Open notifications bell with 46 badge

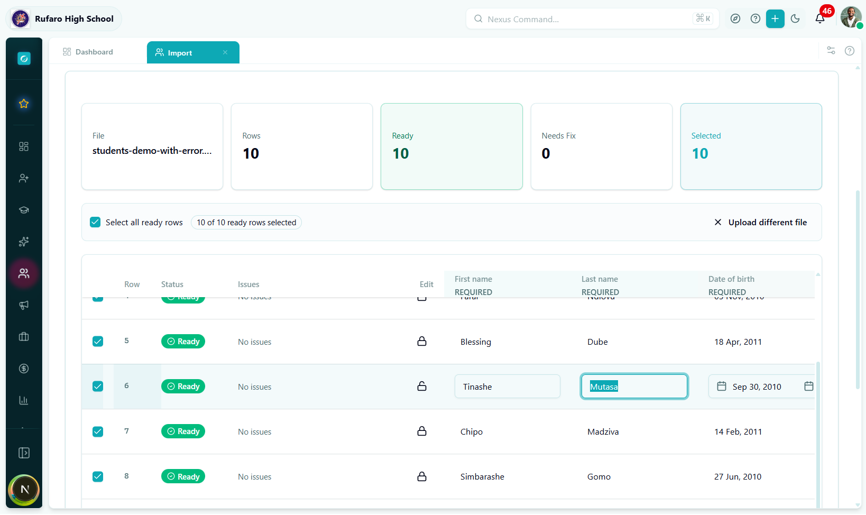tap(820, 19)
